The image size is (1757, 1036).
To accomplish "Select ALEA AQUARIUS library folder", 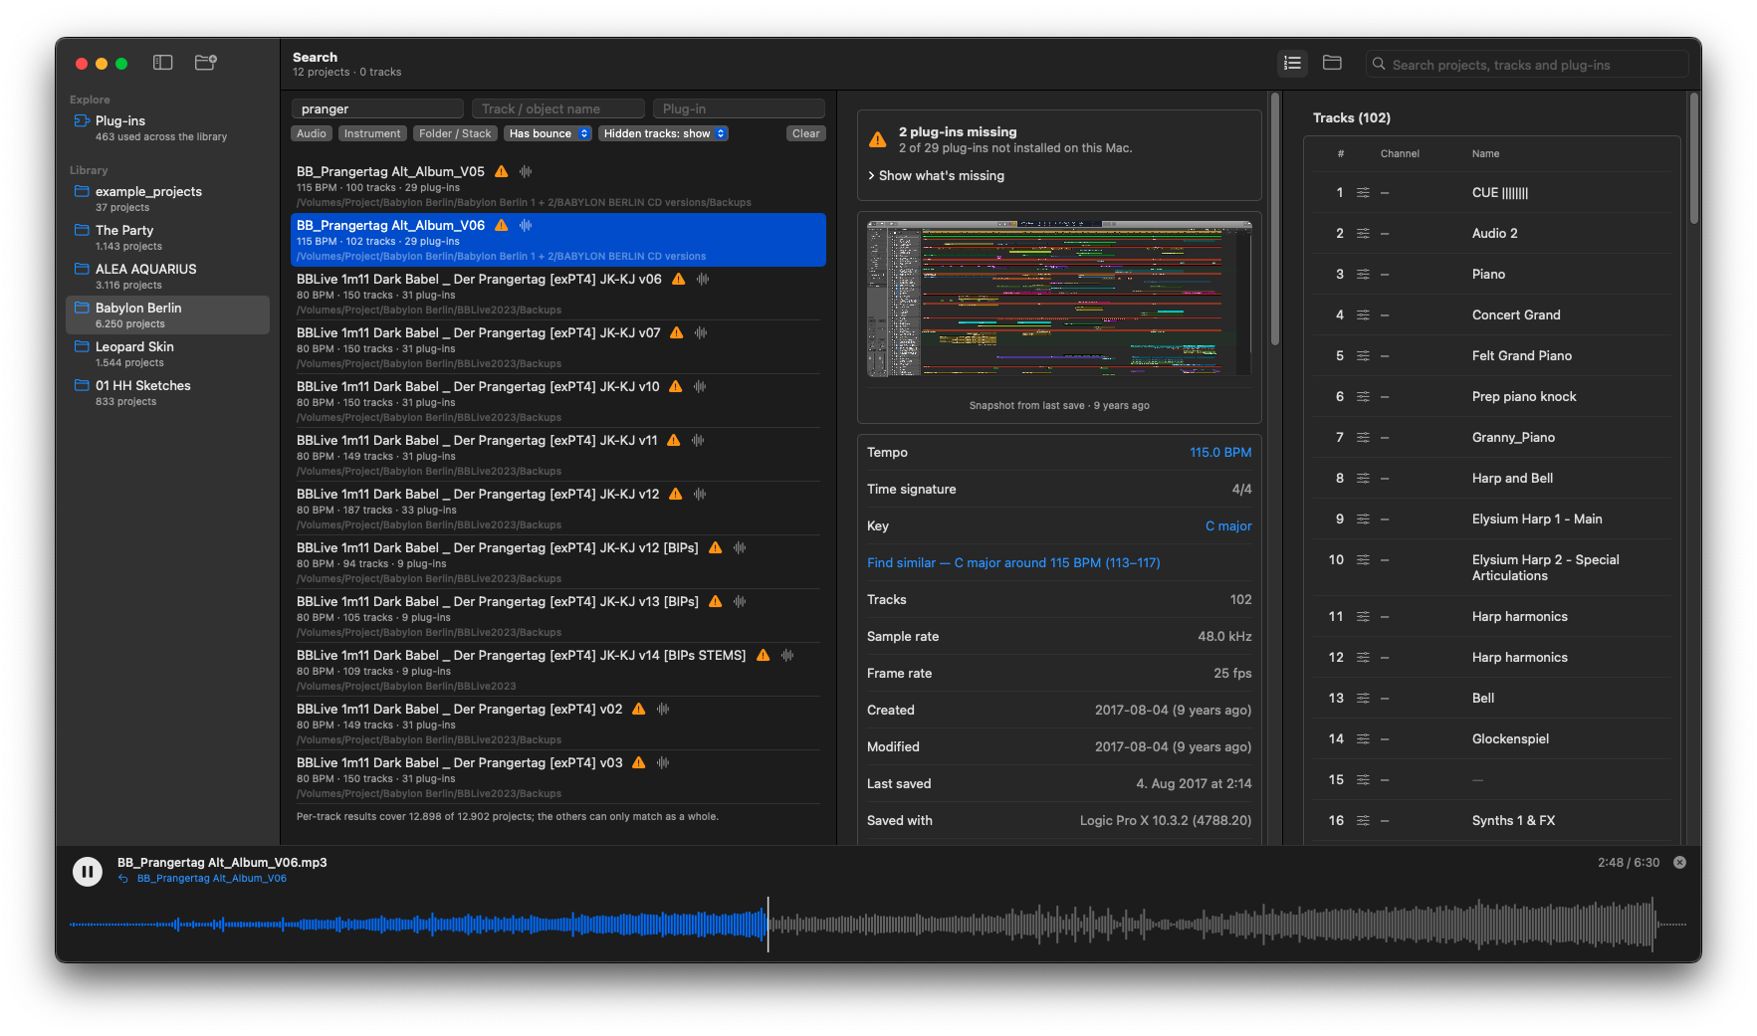I will [x=167, y=277].
